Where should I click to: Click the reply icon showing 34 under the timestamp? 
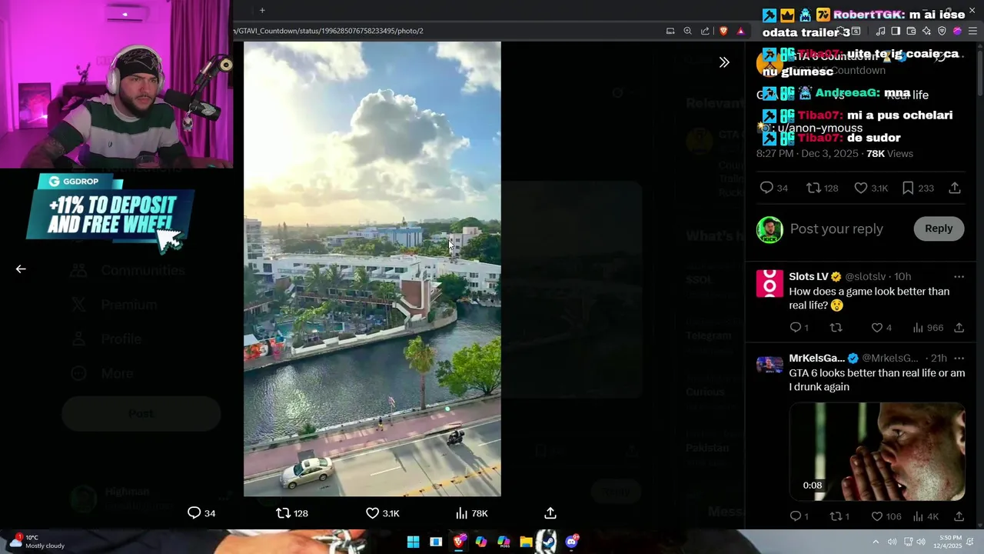click(773, 188)
